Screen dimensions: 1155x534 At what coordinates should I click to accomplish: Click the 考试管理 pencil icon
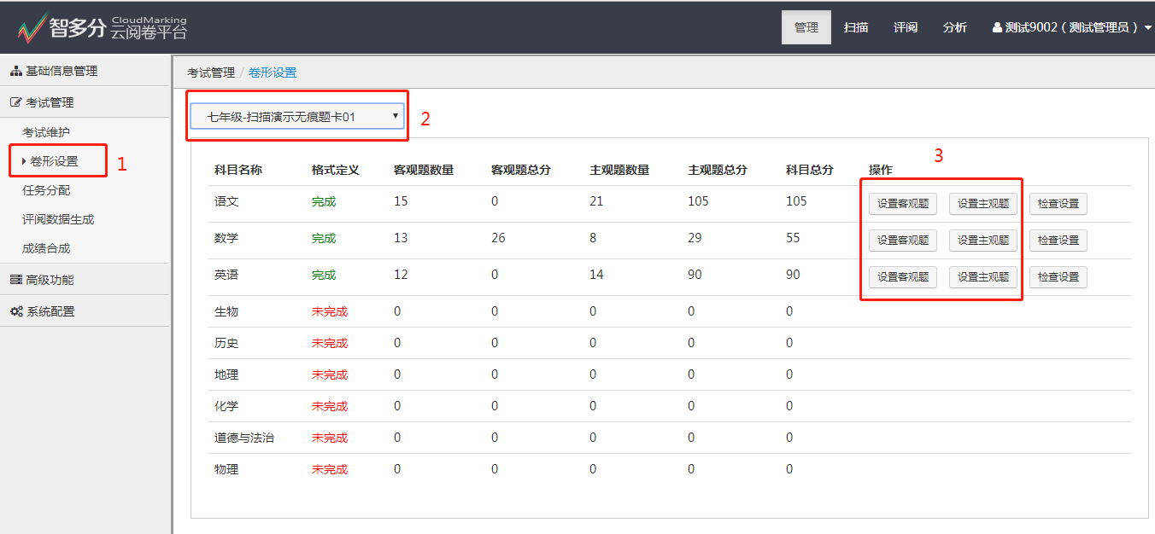coord(15,101)
